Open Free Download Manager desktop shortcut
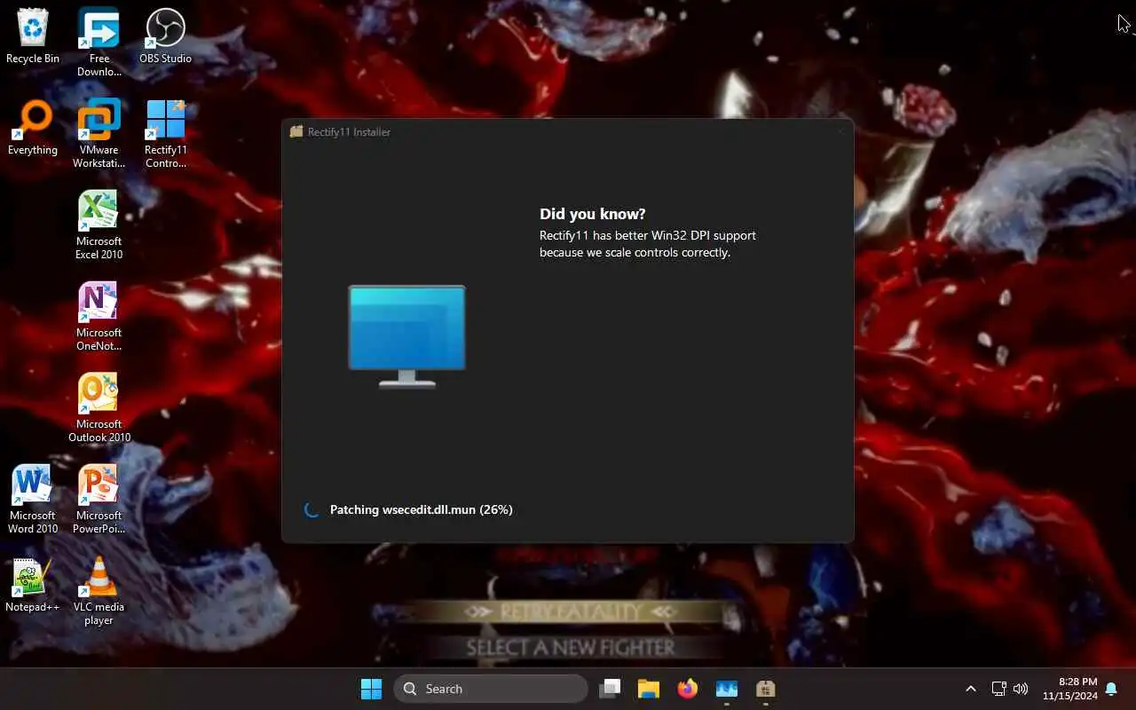The image size is (1136, 710). point(99,42)
